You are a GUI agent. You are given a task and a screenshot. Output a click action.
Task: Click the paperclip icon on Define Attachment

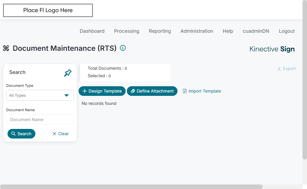click(133, 91)
